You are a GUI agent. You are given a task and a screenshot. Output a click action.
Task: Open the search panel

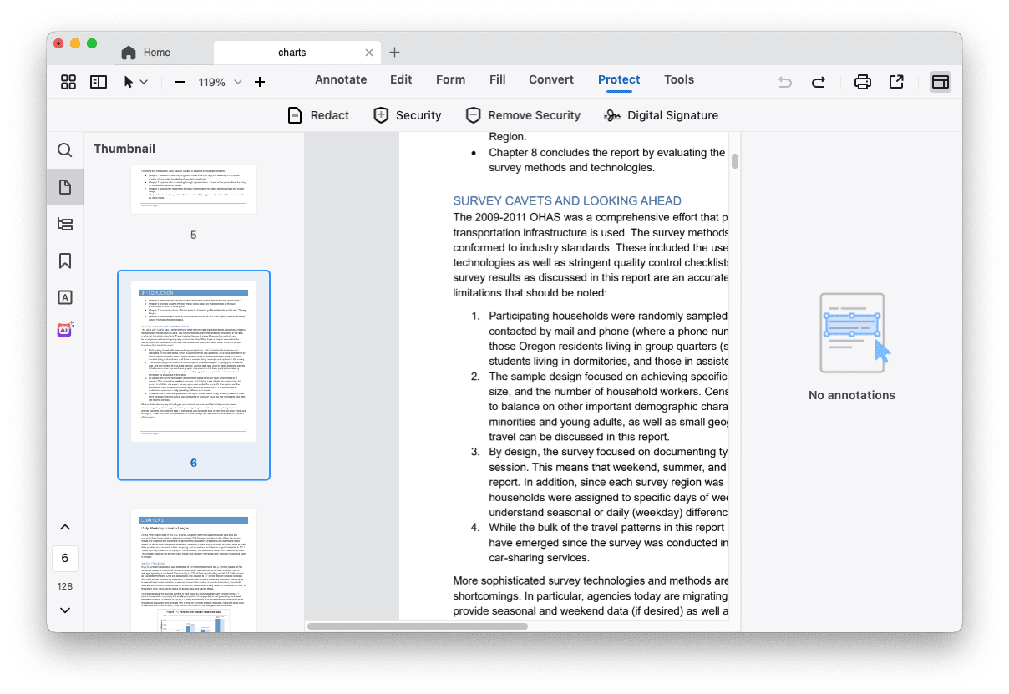click(x=64, y=149)
